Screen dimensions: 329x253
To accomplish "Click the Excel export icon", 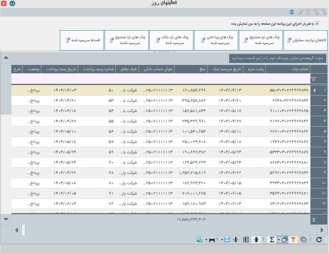I will pos(199,240).
